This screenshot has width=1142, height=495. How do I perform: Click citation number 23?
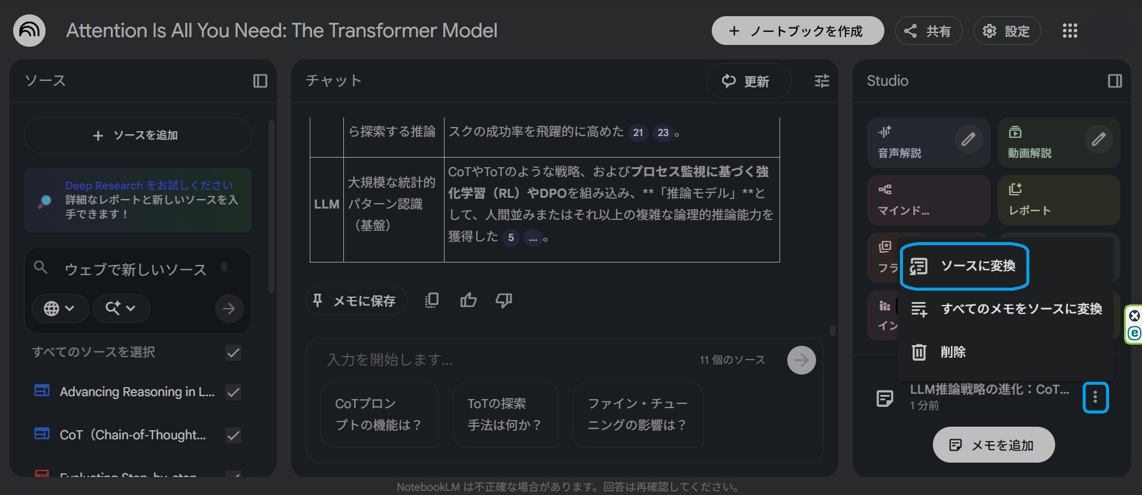663,132
